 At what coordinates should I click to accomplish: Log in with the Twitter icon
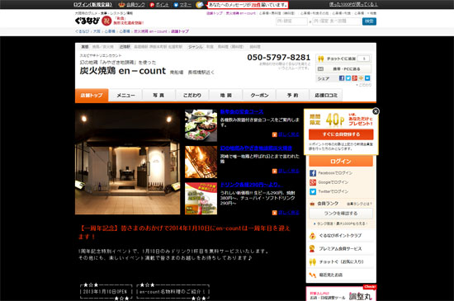coord(313,191)
